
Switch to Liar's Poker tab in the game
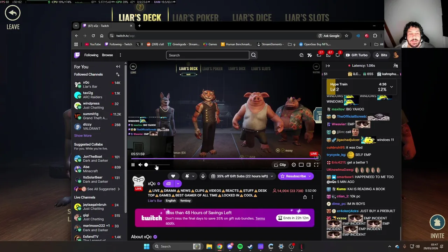tap(195, 17)
